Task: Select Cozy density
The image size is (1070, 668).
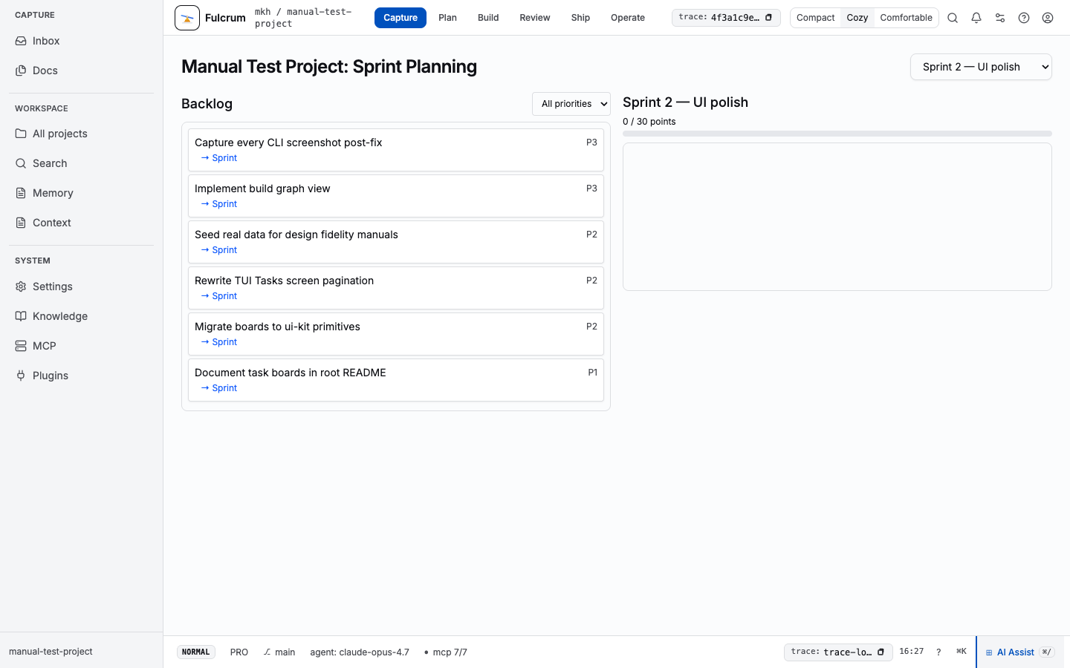Action: pos(857,18)
